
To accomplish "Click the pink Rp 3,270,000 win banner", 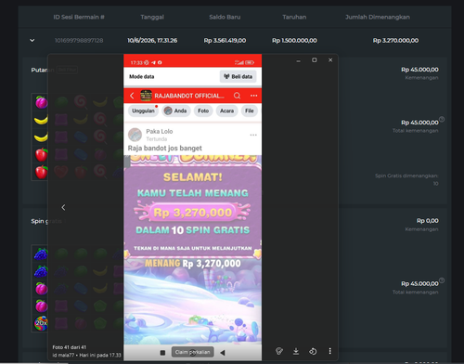I will pos(192,213).
